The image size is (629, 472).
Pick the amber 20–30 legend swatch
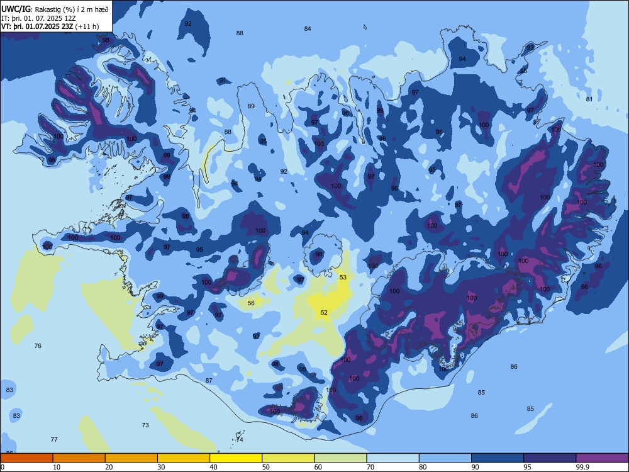pyautogui.click(x=131, y=458)
